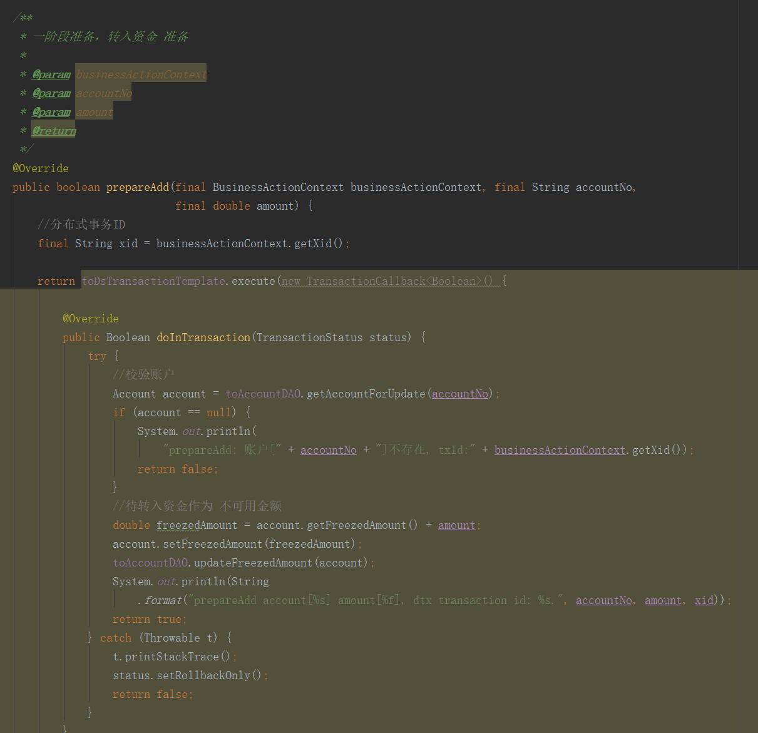Viewport: 758px width, 733px height.
Task: Click the string "prepareAdd: 账户["
Action: 222,450
